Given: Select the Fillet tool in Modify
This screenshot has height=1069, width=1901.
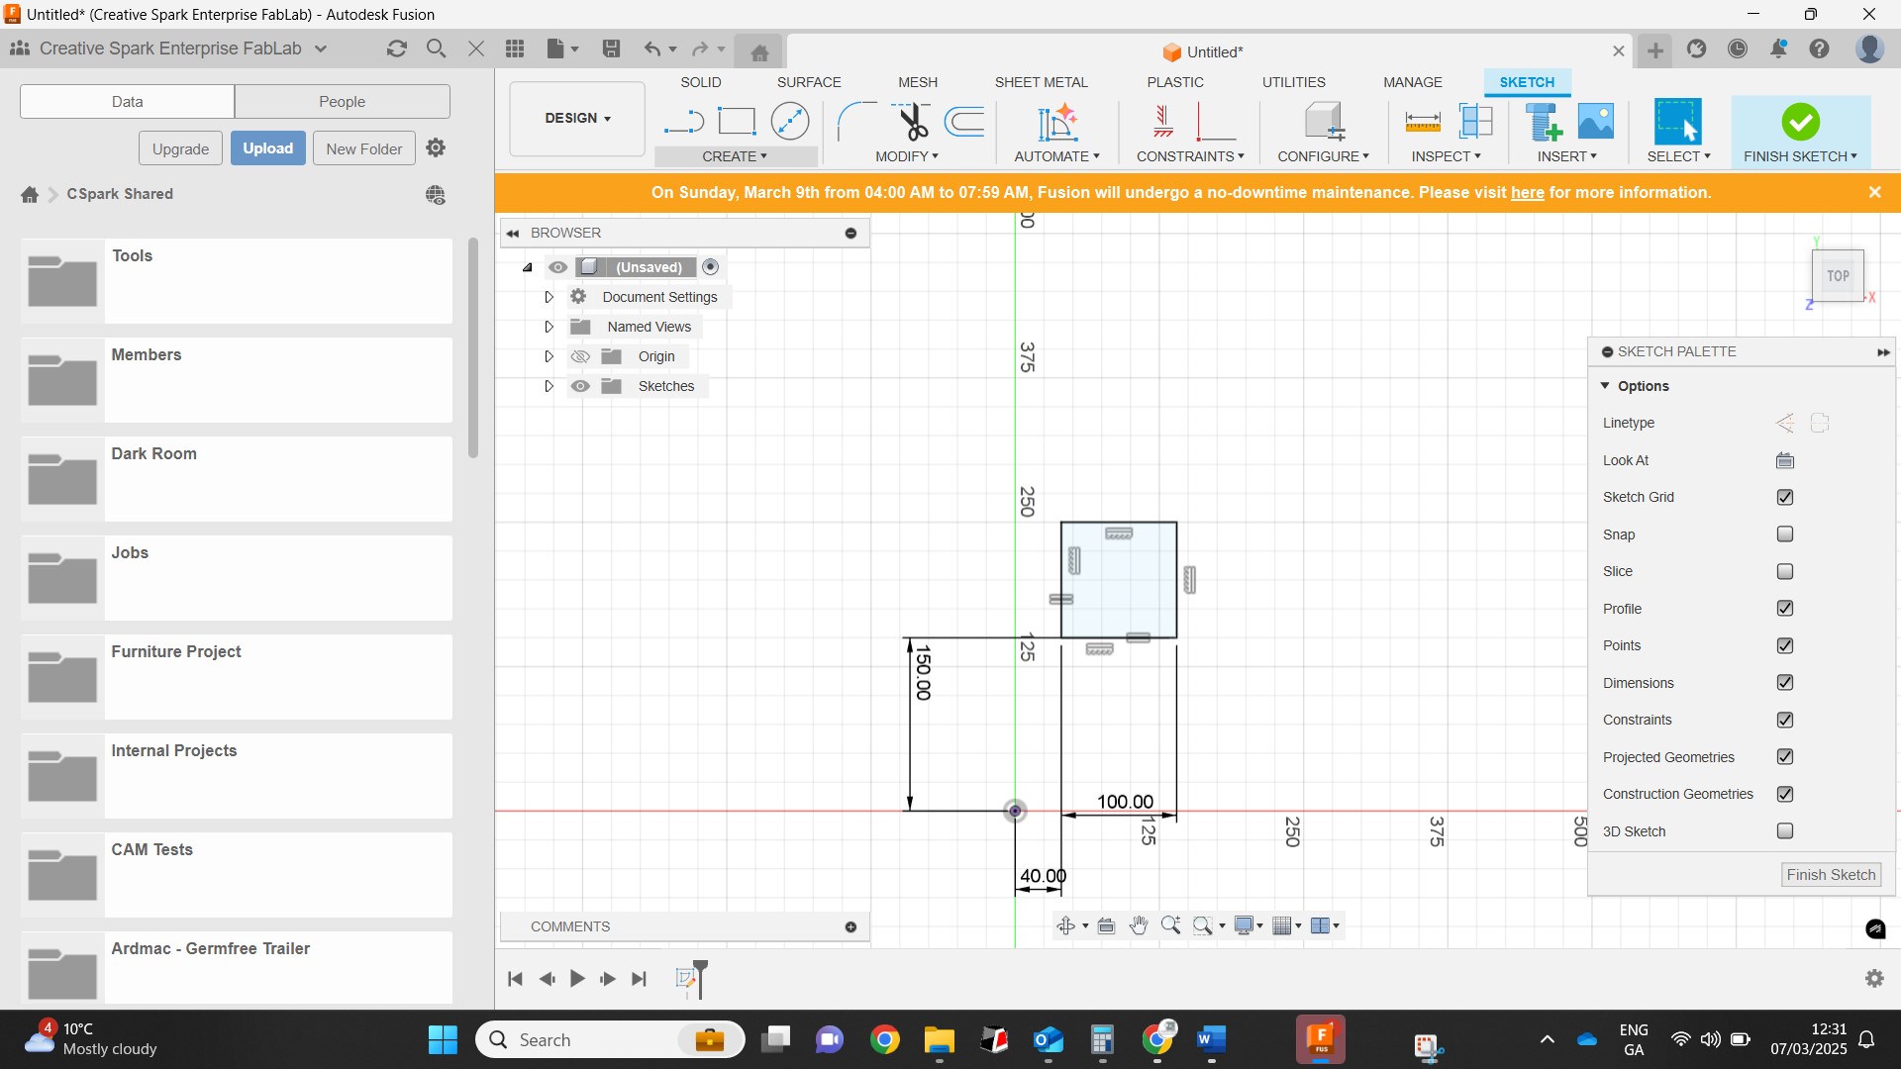Looking at the screenshot, I should click(856, 122).
